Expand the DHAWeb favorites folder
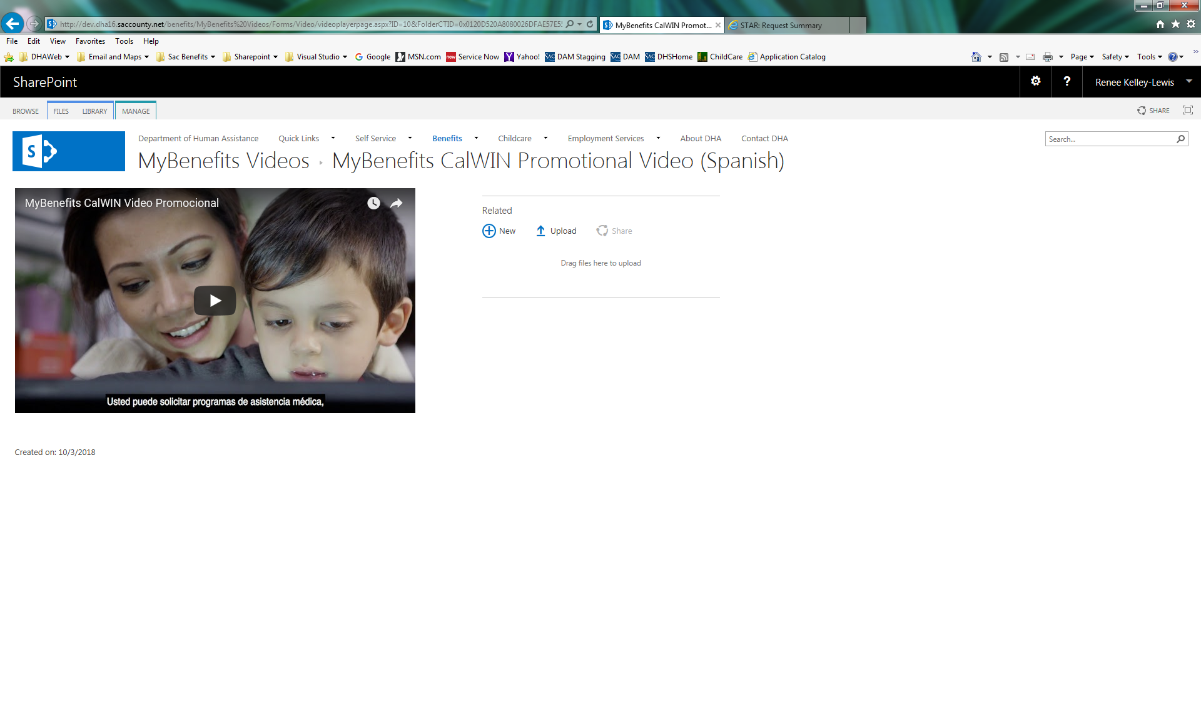The height and width of the screenshot is (725, 1201). 44,57
